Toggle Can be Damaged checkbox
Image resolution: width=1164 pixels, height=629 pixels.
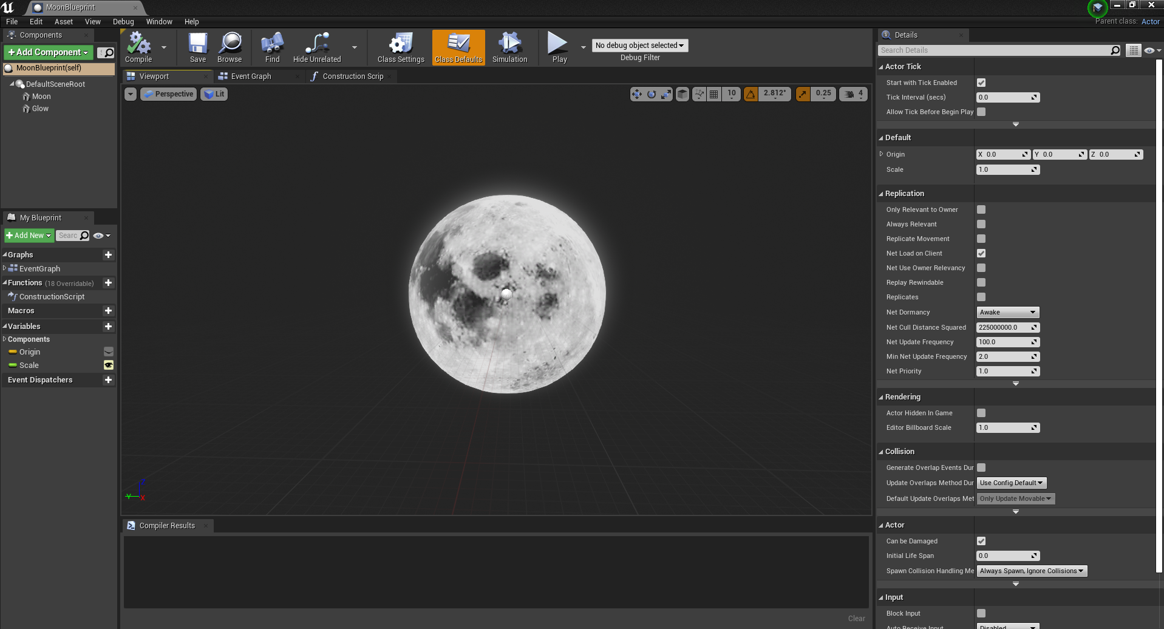tap(981, 541)
